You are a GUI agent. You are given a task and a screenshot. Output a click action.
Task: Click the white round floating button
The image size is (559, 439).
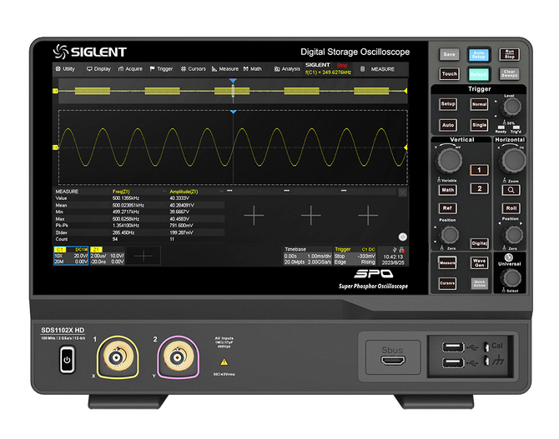402,237
